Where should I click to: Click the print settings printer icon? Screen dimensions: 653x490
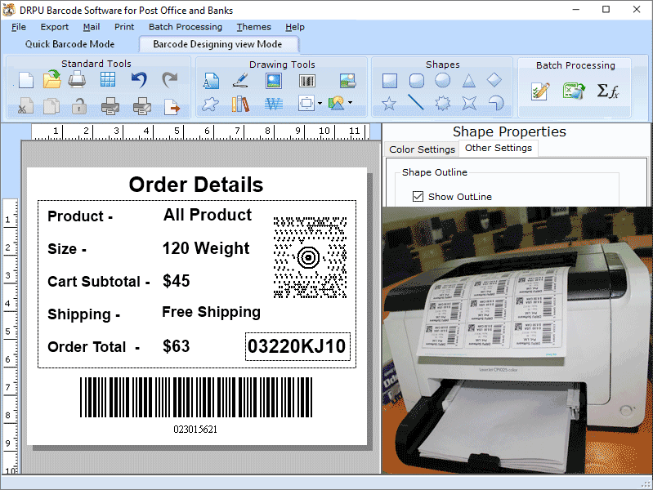(142, 106)
